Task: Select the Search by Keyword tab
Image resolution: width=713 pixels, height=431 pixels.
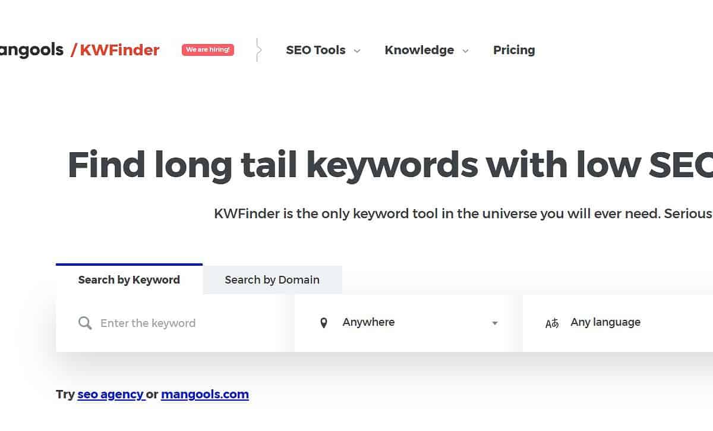Action: tap(129, 279)
